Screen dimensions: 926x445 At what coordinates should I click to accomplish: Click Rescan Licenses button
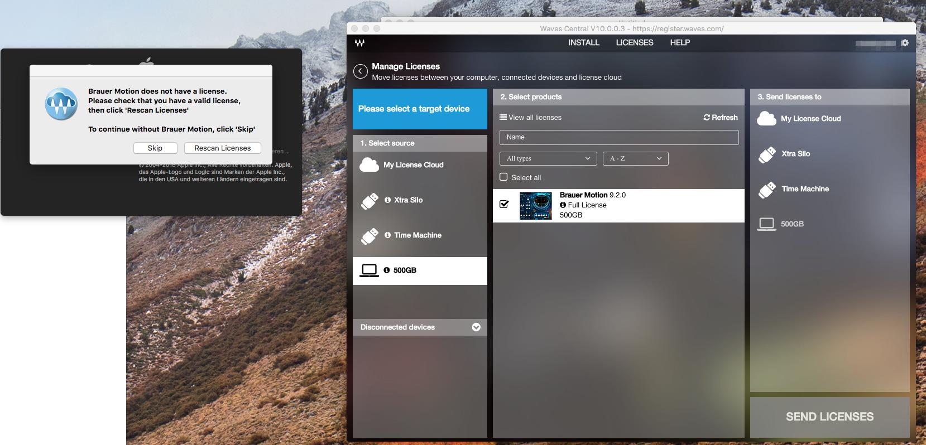coord(223,148)
